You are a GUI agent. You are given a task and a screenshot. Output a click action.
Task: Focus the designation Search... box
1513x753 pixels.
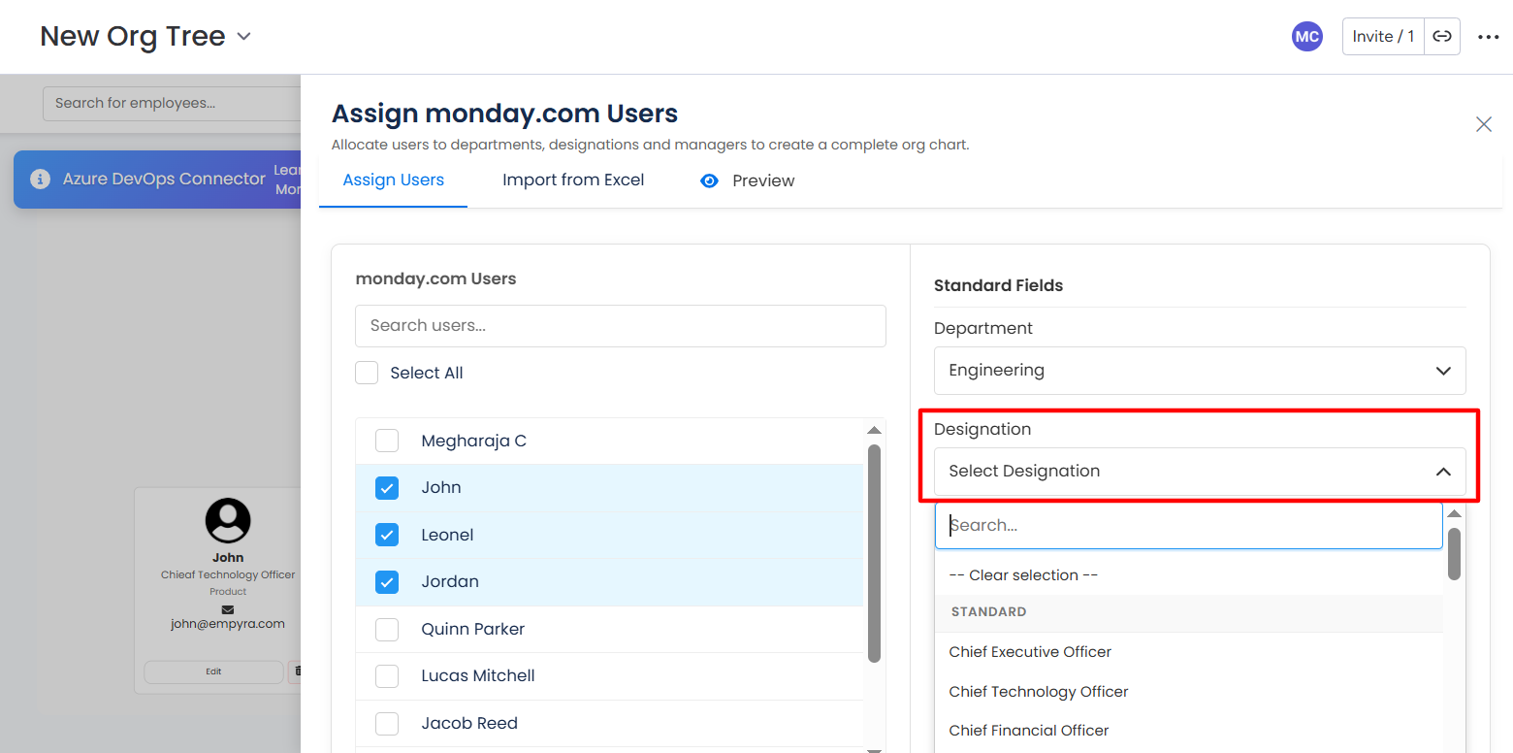[1188, 526]
